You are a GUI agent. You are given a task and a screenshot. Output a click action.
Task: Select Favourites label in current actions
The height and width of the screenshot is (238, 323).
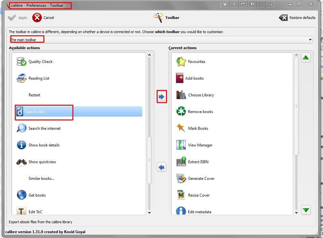(197, 61)
